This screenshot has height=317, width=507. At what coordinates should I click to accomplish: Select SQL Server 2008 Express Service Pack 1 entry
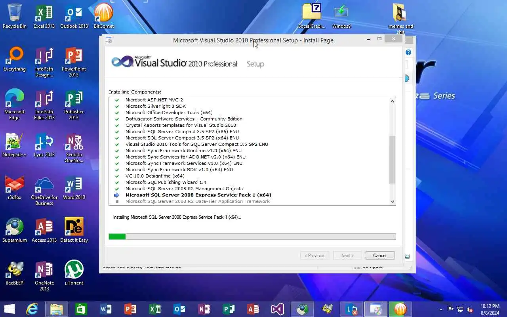[198, 195]
